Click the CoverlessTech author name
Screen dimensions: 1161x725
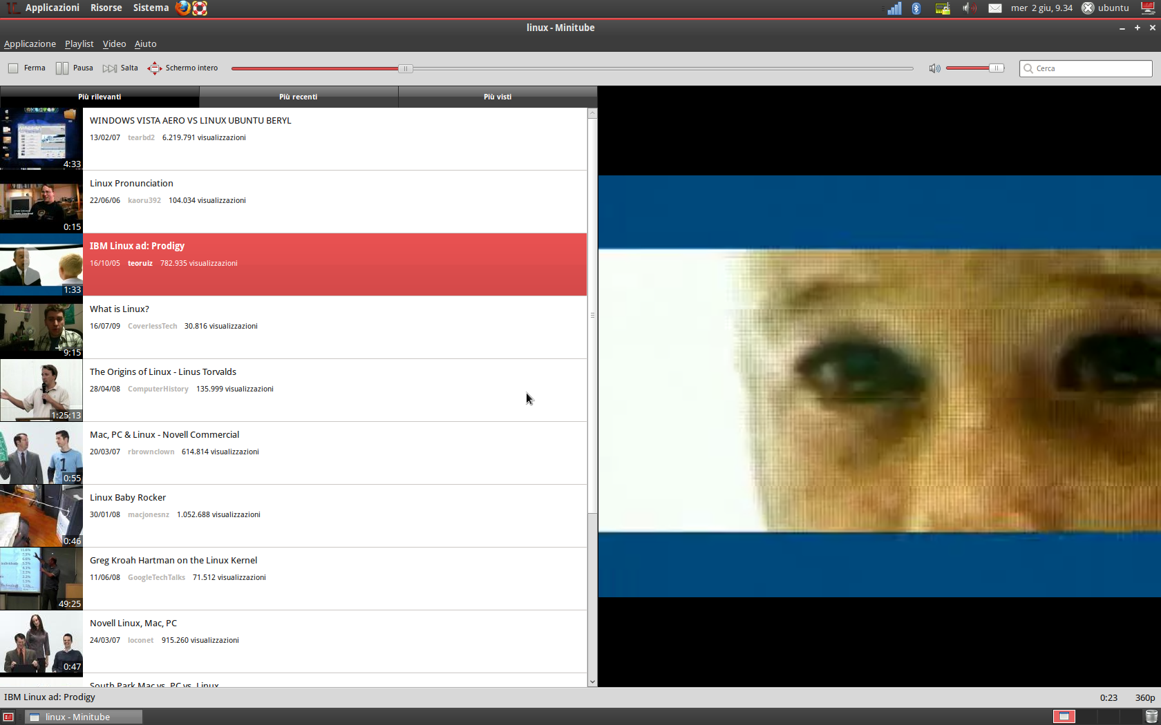tap(152, 326)
